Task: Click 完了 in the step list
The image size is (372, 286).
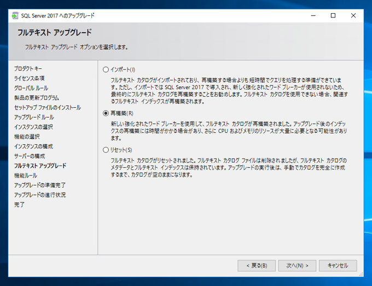Action: [x=19, y=205]
